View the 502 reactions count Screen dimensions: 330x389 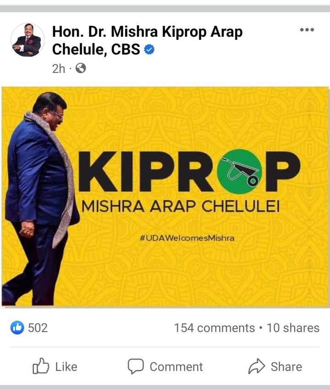point(38,328)
